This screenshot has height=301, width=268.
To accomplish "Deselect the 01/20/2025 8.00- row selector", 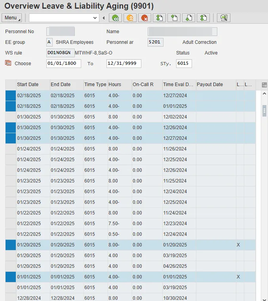I will [x=11, y=245].
